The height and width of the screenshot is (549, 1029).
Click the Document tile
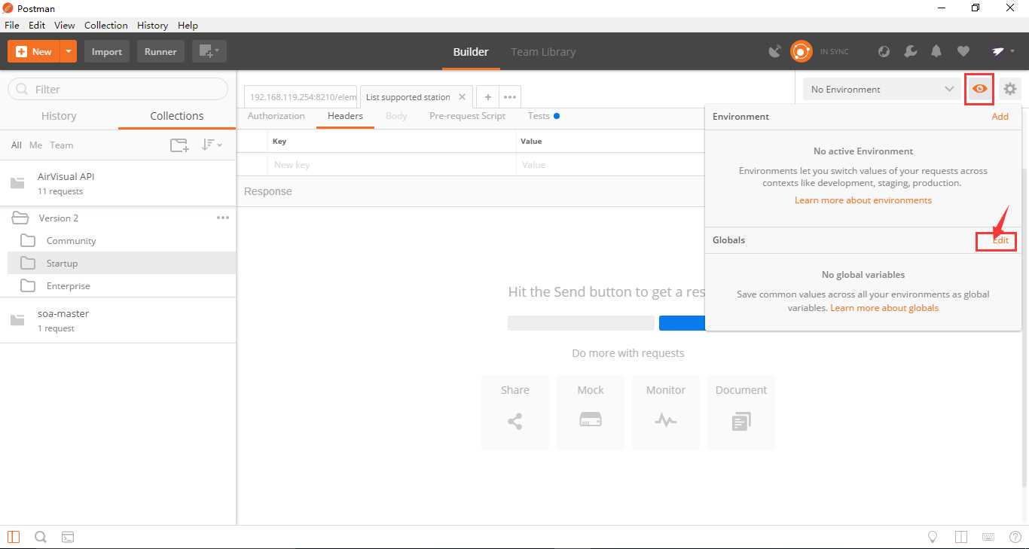(x=741, y=413)
